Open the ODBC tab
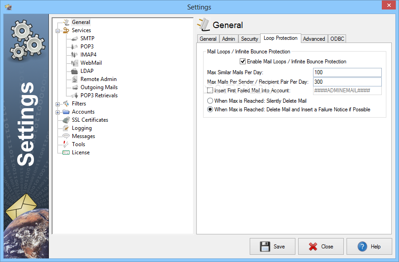This screenshot has width=399, height=262. pyautogui.click(x=337, y=39)
